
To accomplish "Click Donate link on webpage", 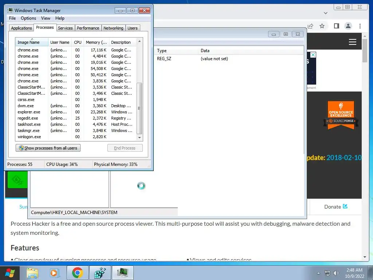I will tap(335, 207).
